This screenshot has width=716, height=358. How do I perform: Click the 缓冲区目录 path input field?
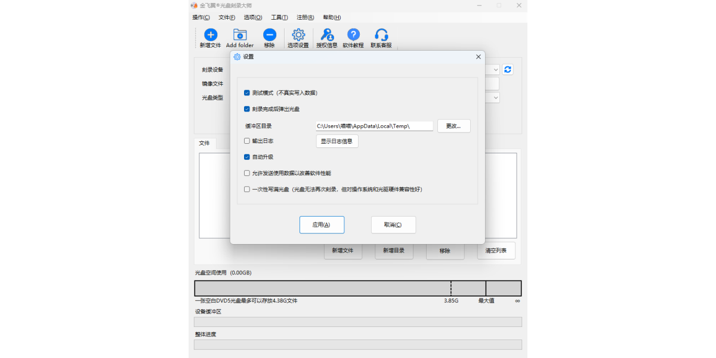coord(374,126)
